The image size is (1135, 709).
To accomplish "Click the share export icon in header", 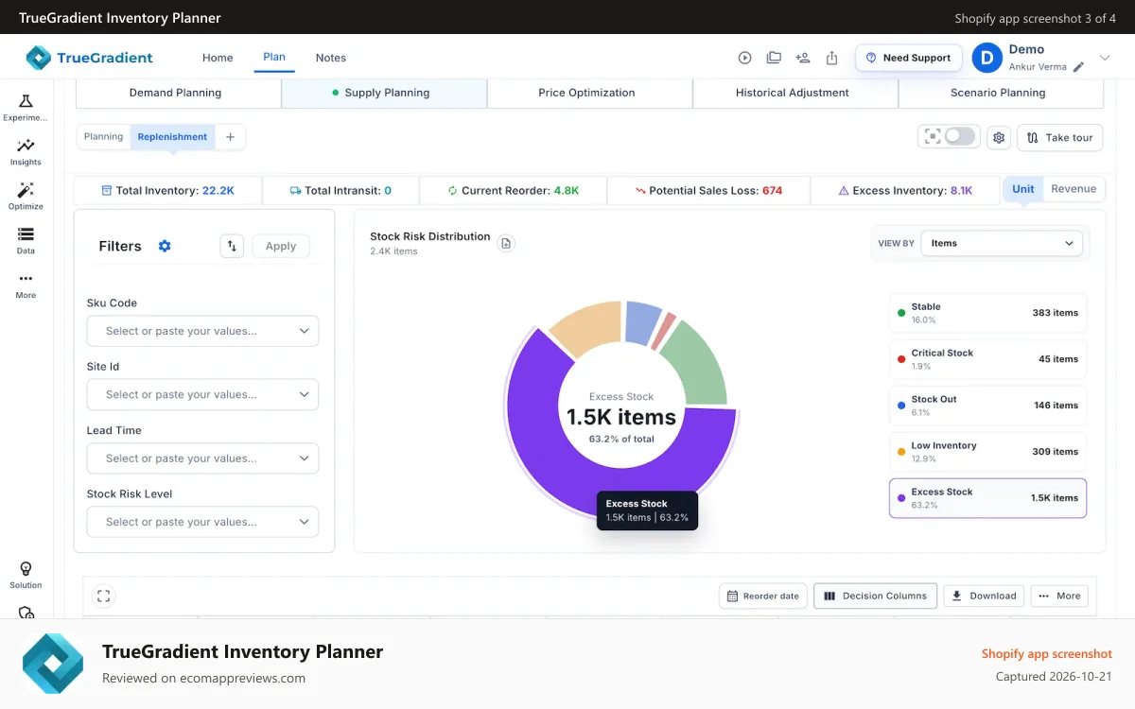I will [x=832, y=58].
